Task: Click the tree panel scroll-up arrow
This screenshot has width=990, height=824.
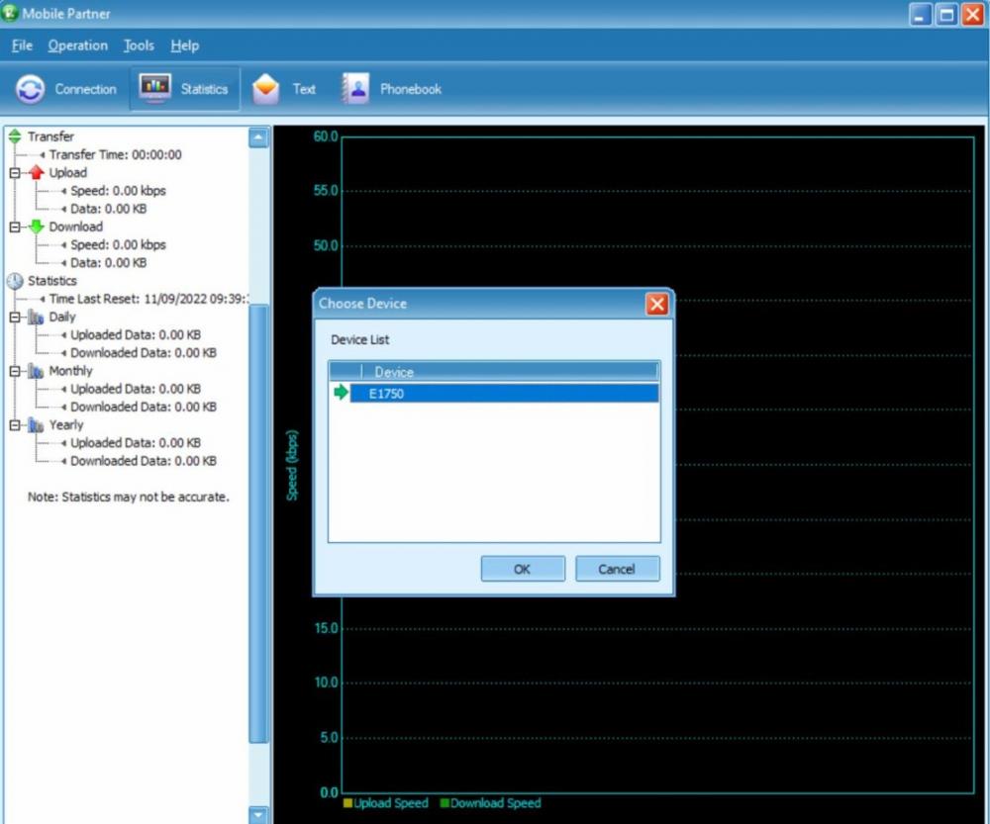Action: tap(258, 137)
